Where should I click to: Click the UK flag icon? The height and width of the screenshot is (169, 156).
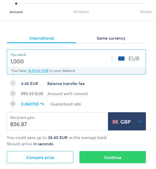115,122
